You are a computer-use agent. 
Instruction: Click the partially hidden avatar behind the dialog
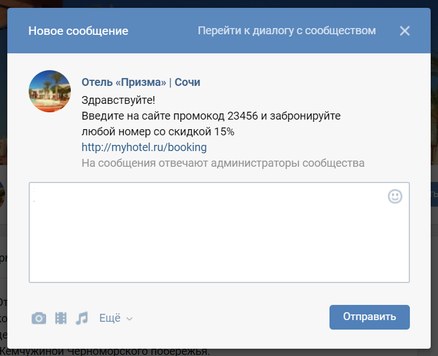click(3, 194)
